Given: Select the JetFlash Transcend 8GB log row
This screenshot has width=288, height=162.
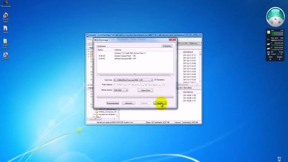Looking at the screenshot, I should (x=125, y=58).
